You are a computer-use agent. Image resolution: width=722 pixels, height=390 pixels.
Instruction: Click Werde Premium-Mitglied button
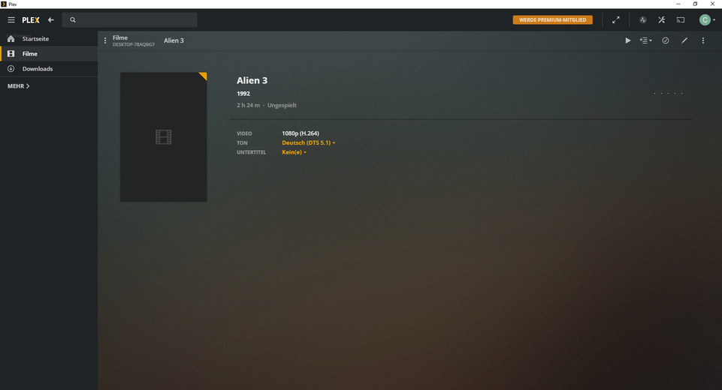pyautogui.click(x=552, y=19)
